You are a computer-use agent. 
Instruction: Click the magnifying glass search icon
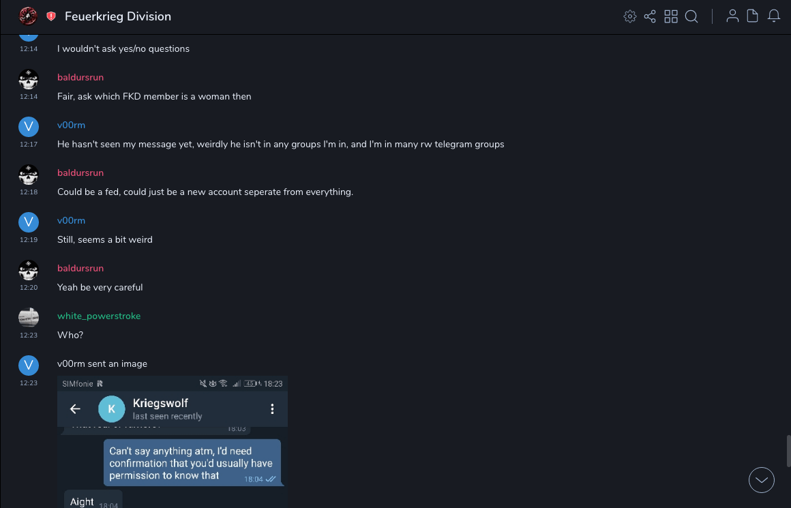point(691,16)
